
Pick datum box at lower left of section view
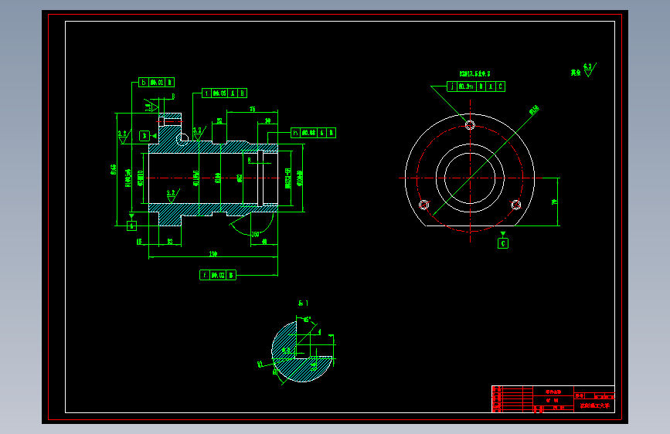pyautogui.click(x=131, y=226)
